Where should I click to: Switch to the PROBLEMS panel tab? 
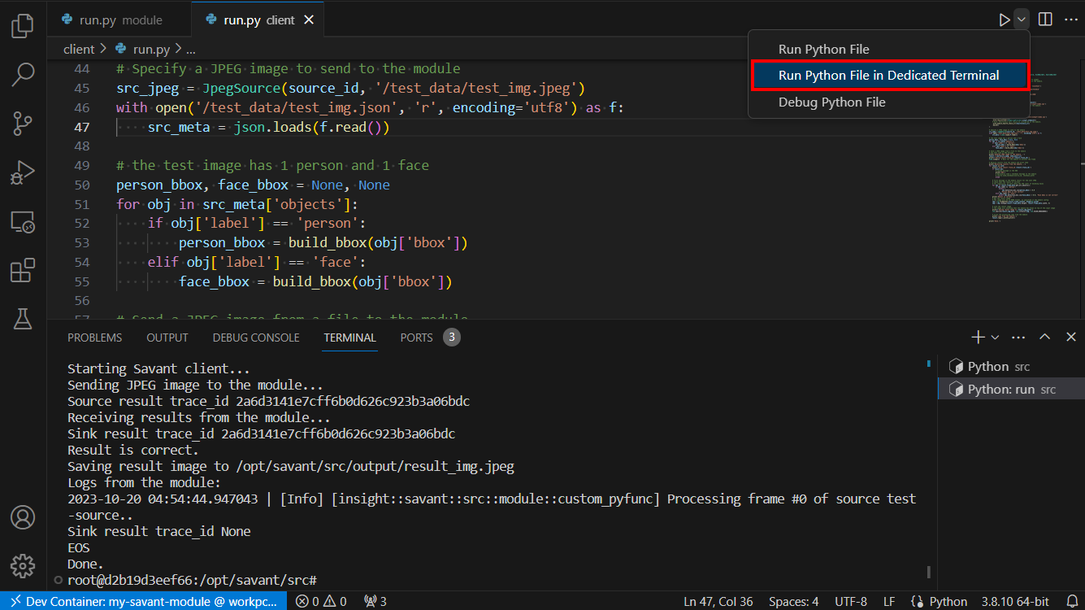(94, 338)
